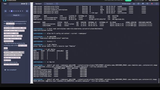160x90 pixels.
Task: Click the KodeKloud logo
Action: (9, 0)
